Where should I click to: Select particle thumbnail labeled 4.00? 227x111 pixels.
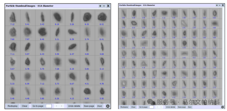[87, 47]
